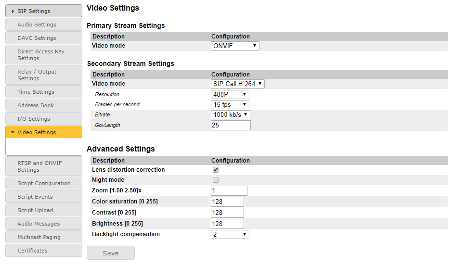Toggle Lens distortion correction checkbox
This screenshot has width=453, height=265.
point(216,170)
